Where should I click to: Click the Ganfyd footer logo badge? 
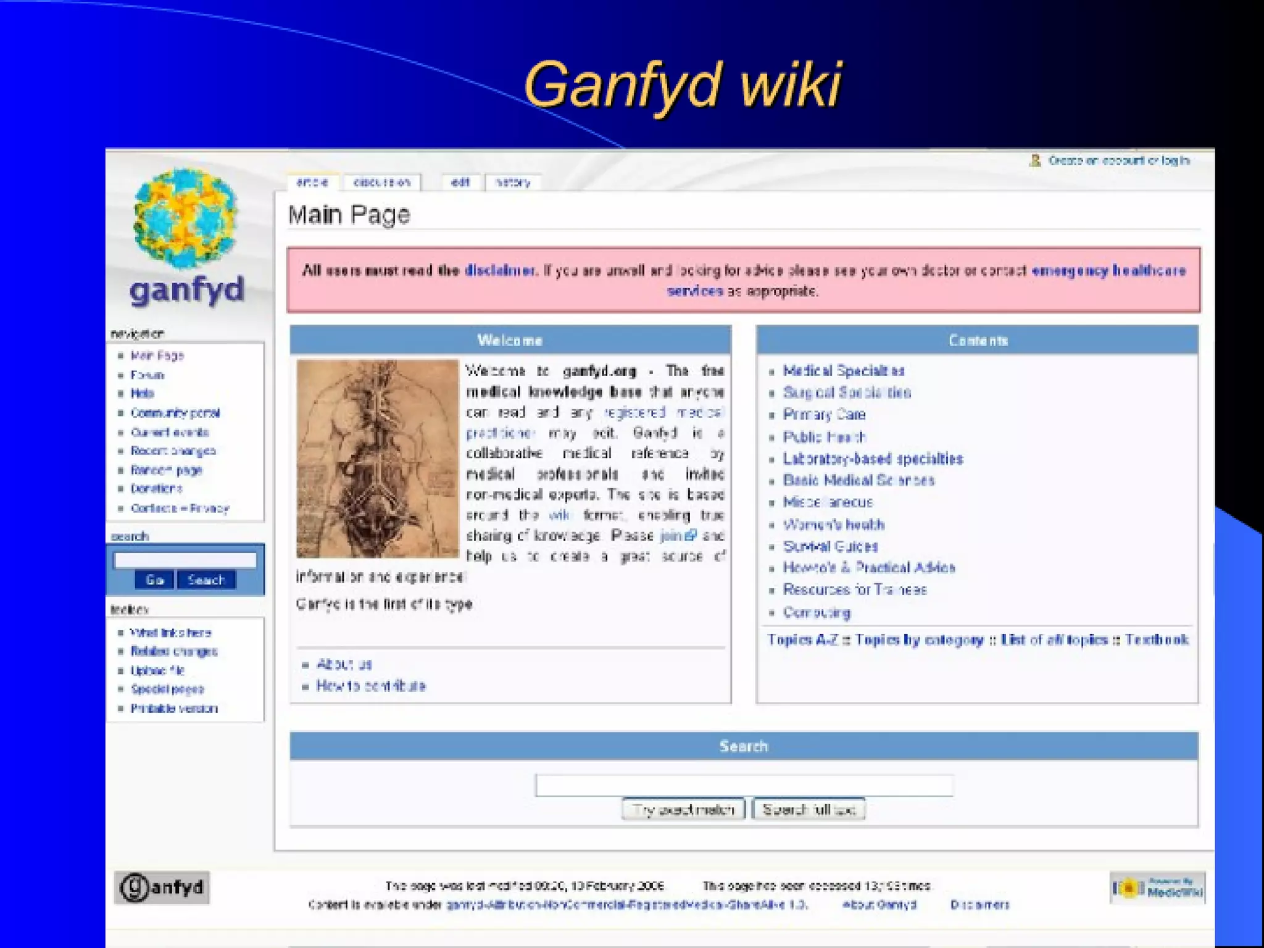coord(162,888)
